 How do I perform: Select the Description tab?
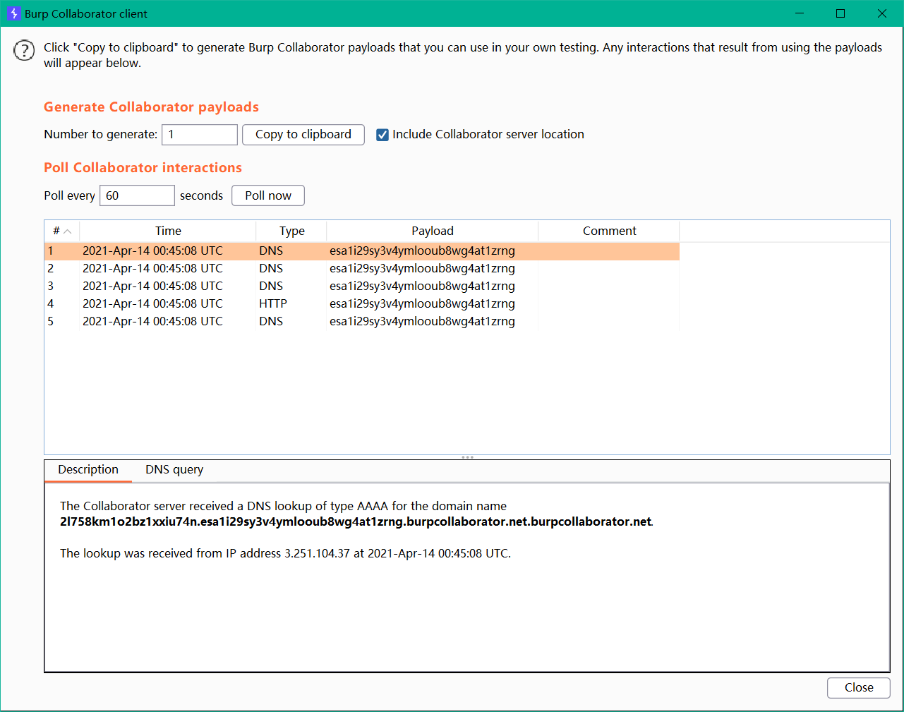click(88, 470)
